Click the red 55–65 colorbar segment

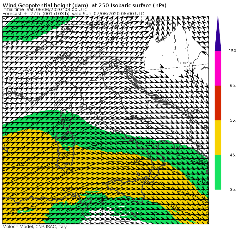218,103
